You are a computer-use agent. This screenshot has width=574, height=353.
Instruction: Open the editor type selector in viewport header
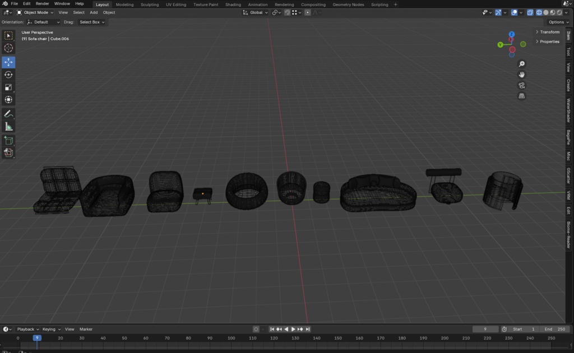[x=7, y=12]
